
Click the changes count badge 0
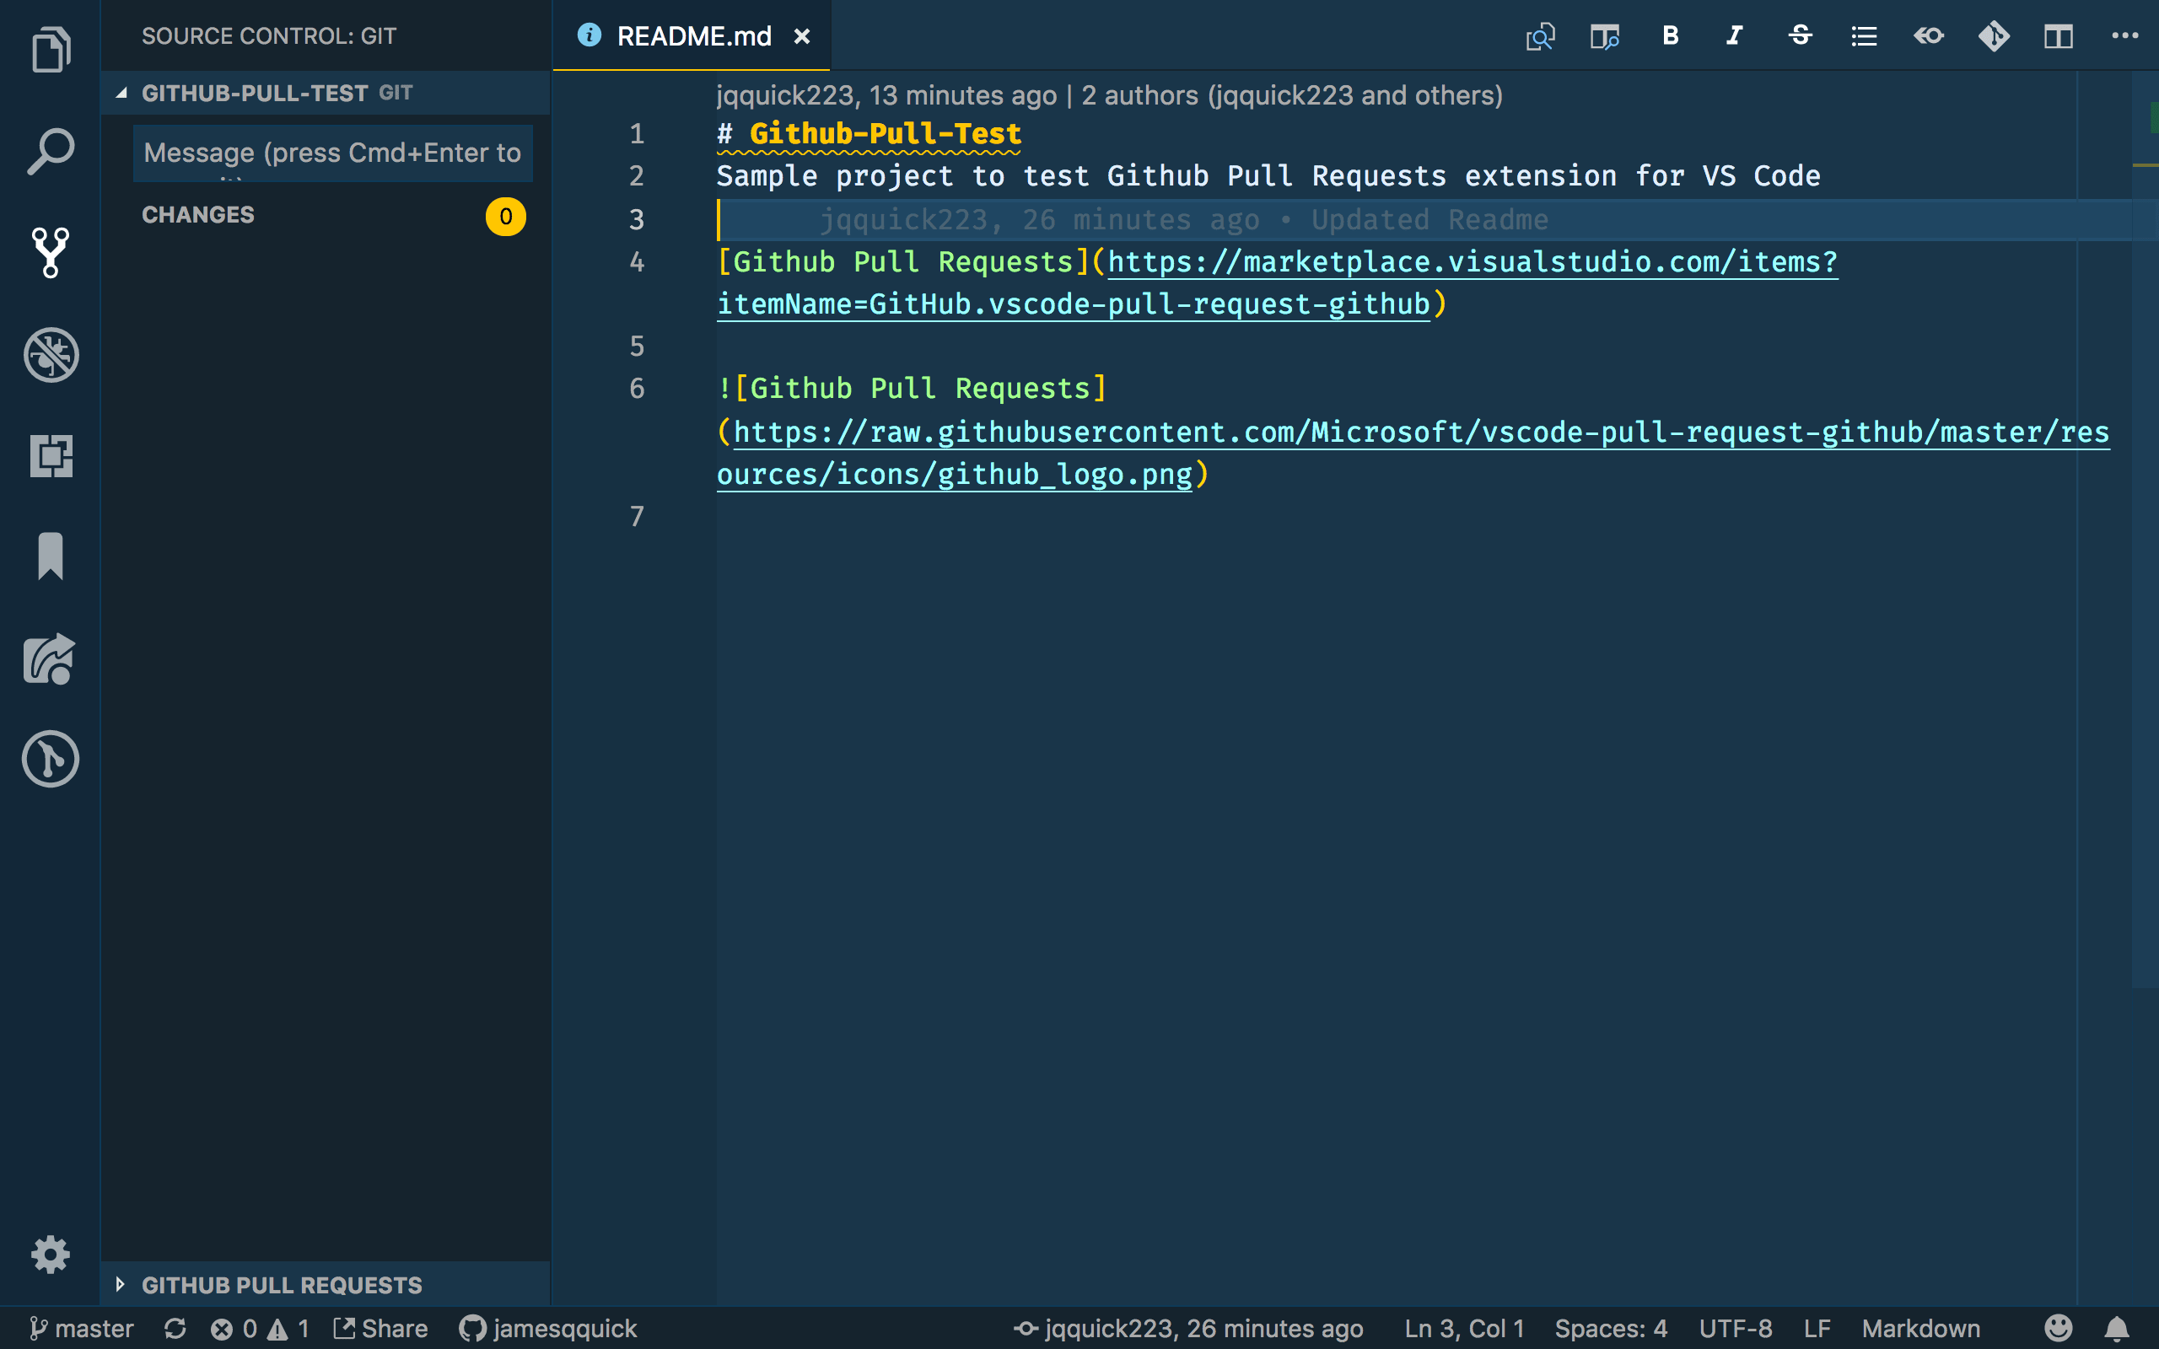click(x=506, y=217)
